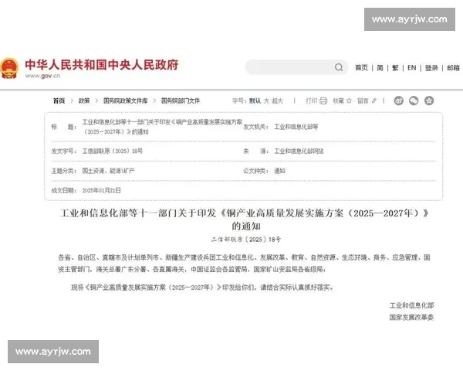Click the www.gov.cn URL text
This screenshot has height=371, width=463.
(42, 76)
